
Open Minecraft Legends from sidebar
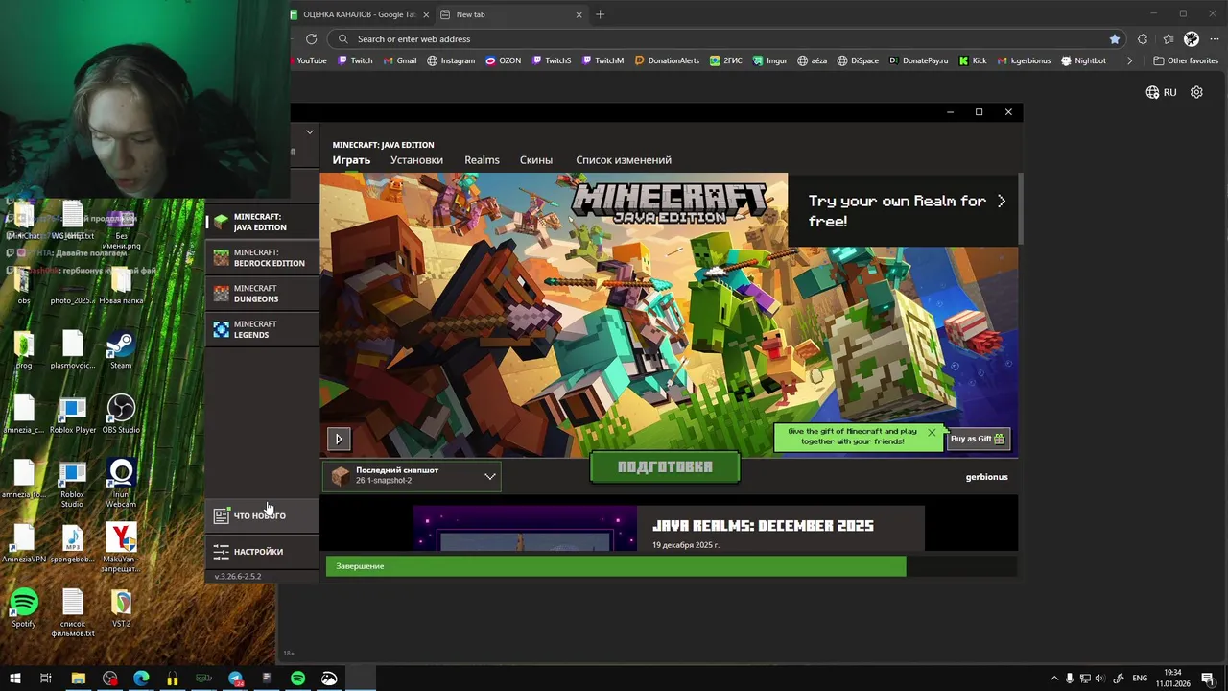point(262,329)
